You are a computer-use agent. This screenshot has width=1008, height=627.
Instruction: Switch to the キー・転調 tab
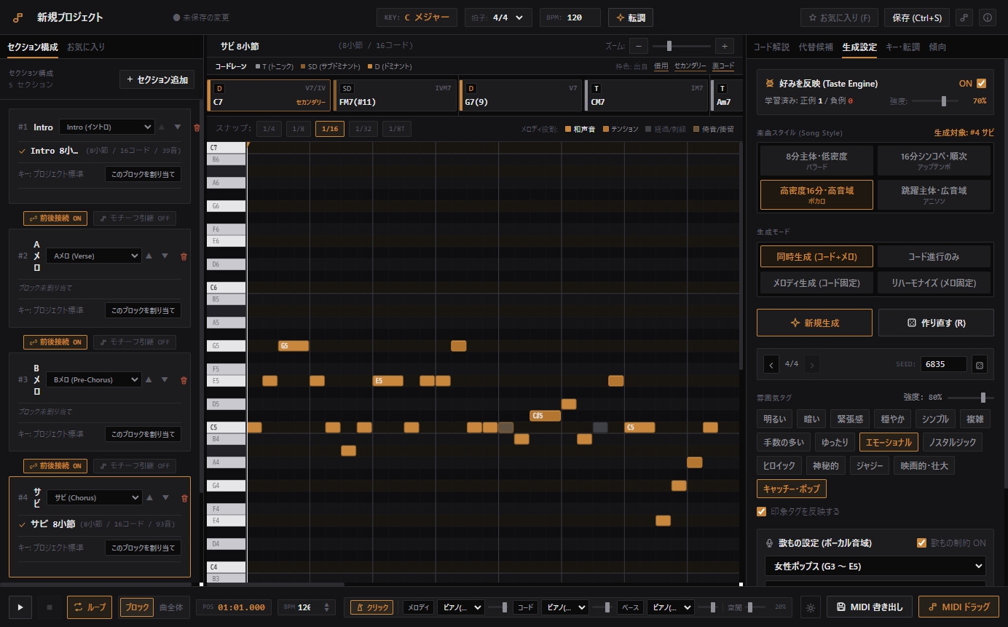point(902,47)
